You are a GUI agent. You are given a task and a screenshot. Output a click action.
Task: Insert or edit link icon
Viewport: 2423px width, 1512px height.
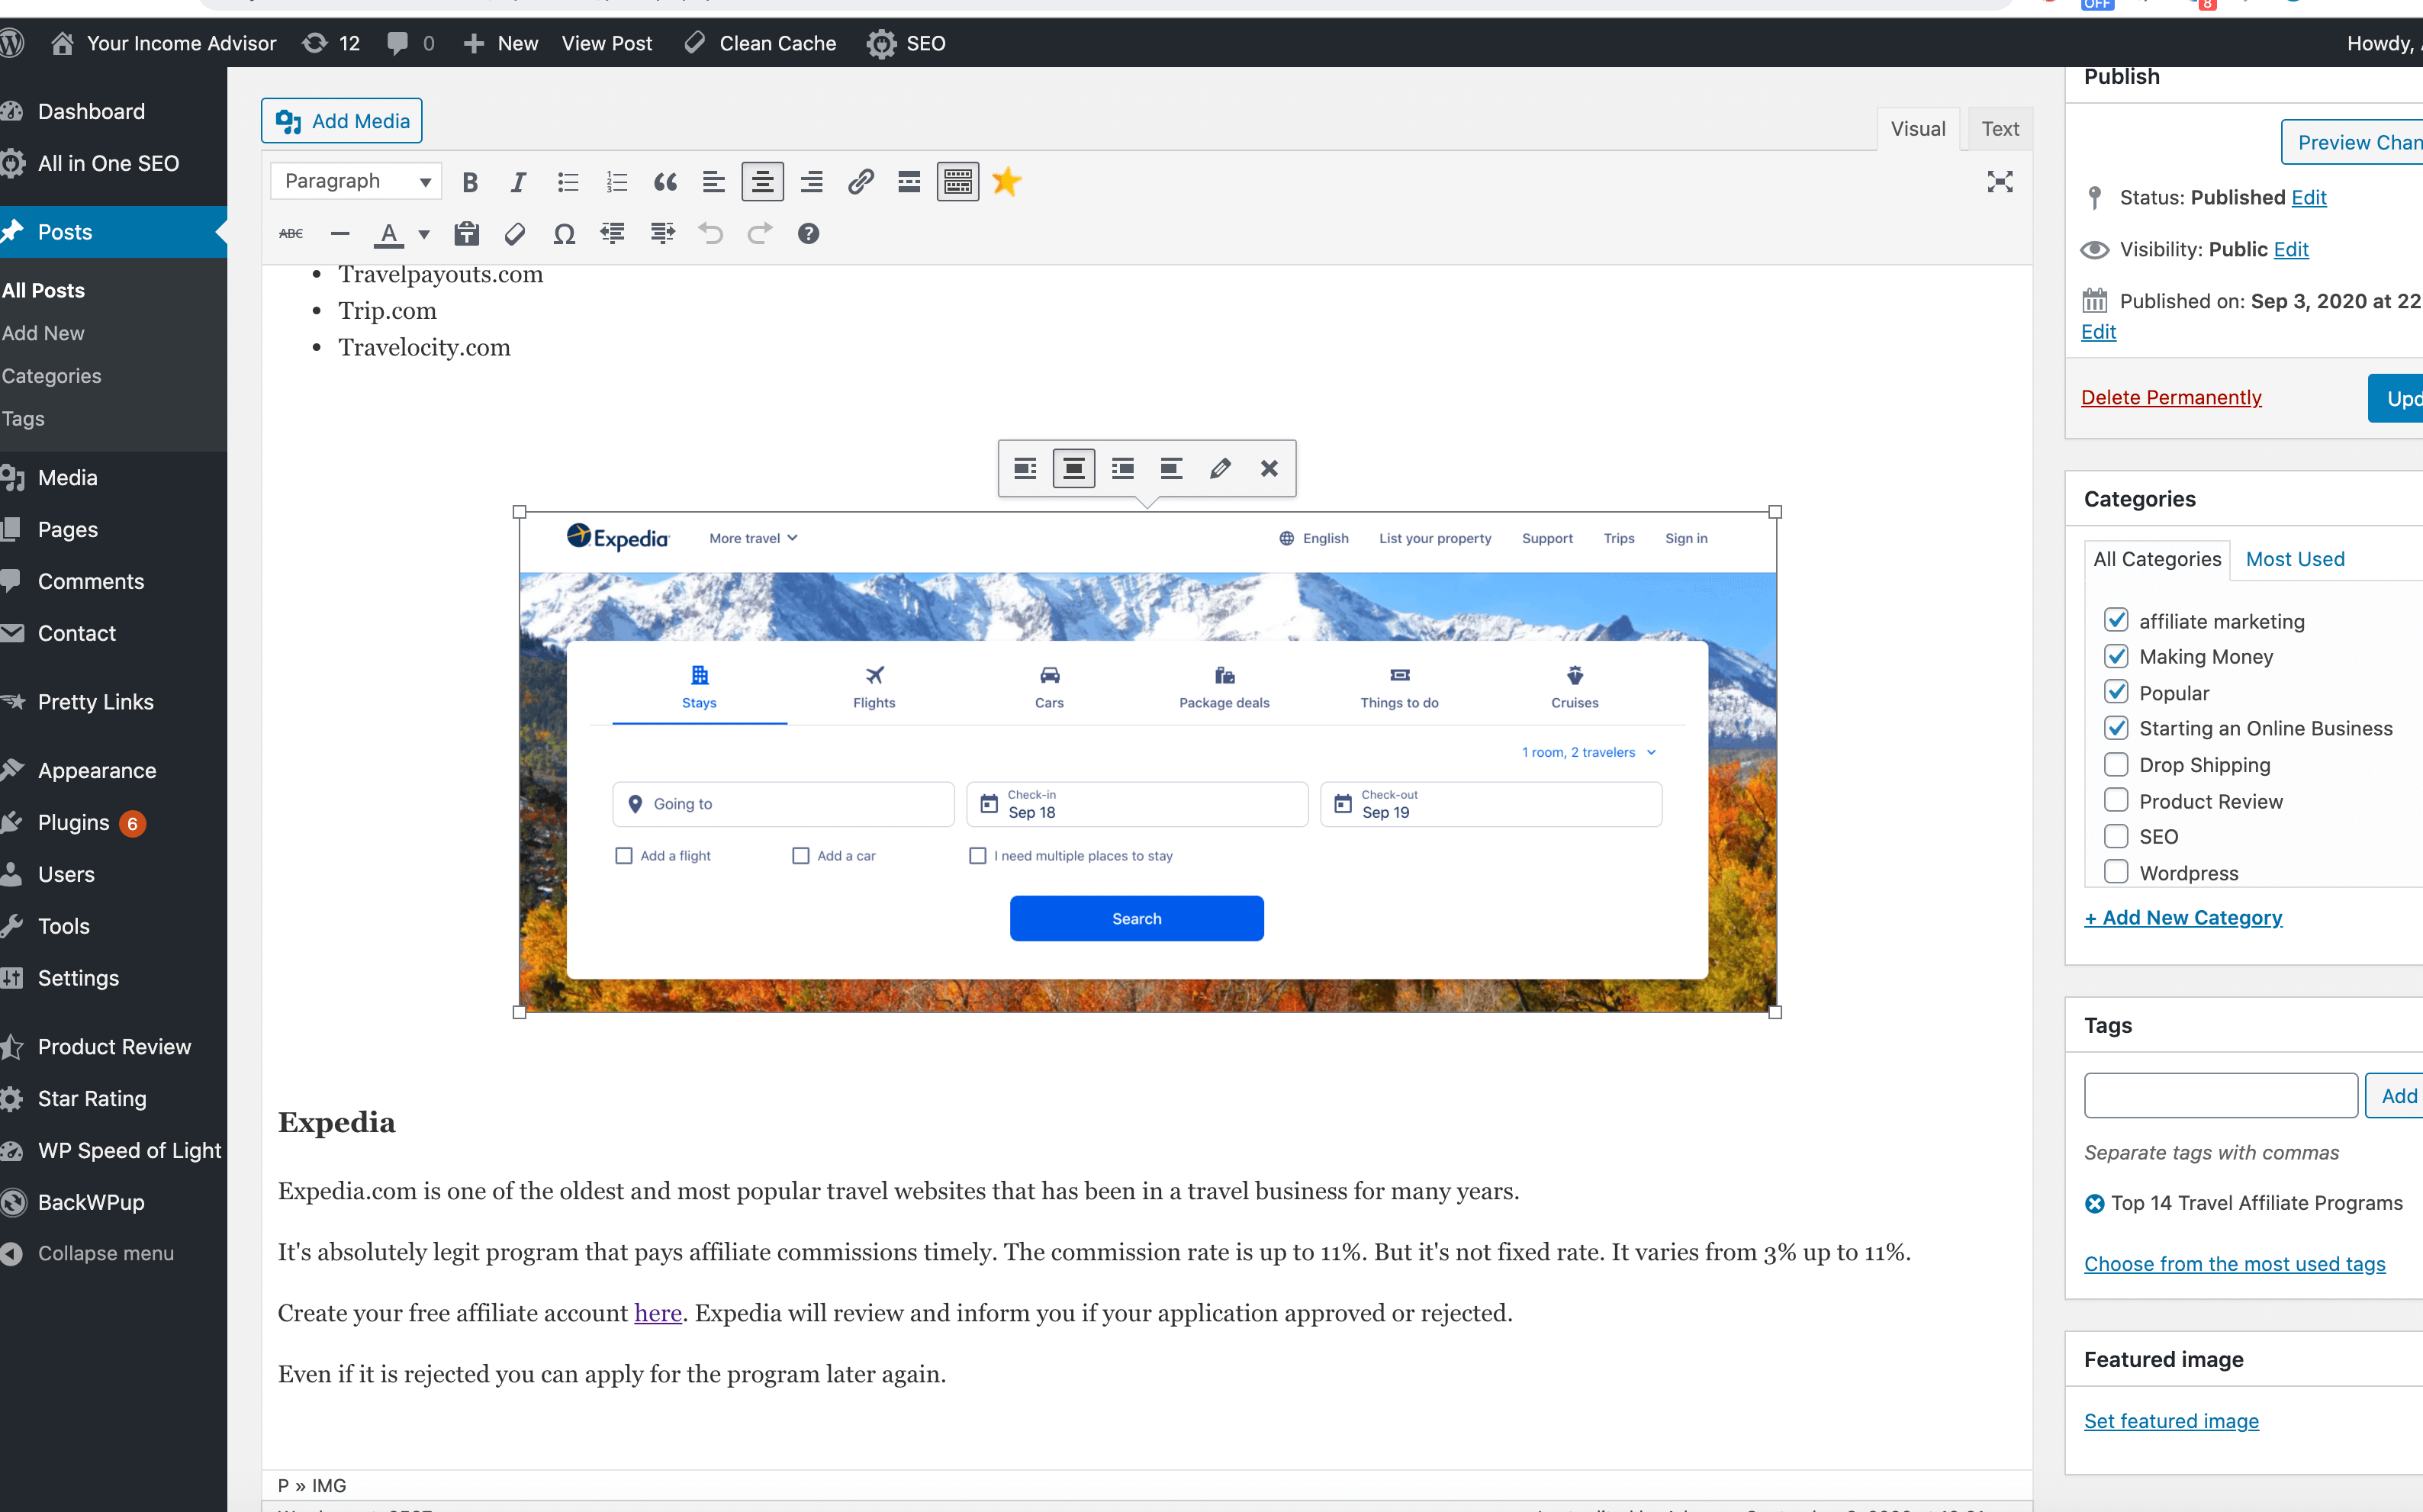pos(860,182)
